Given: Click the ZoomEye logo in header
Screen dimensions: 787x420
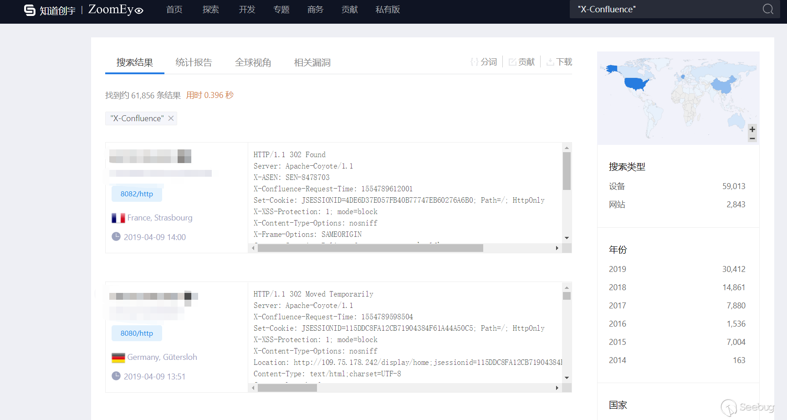Looking at the screenshot, I should point(116,10).
